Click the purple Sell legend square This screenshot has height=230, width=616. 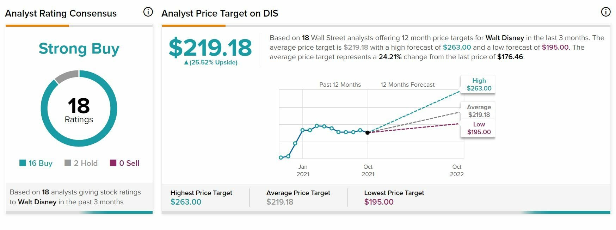click(113, 163)
